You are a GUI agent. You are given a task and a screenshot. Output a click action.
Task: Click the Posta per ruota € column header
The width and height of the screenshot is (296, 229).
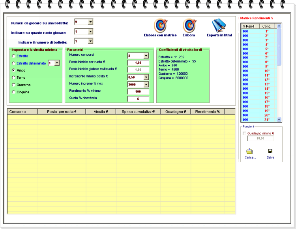tap(62, 112)
